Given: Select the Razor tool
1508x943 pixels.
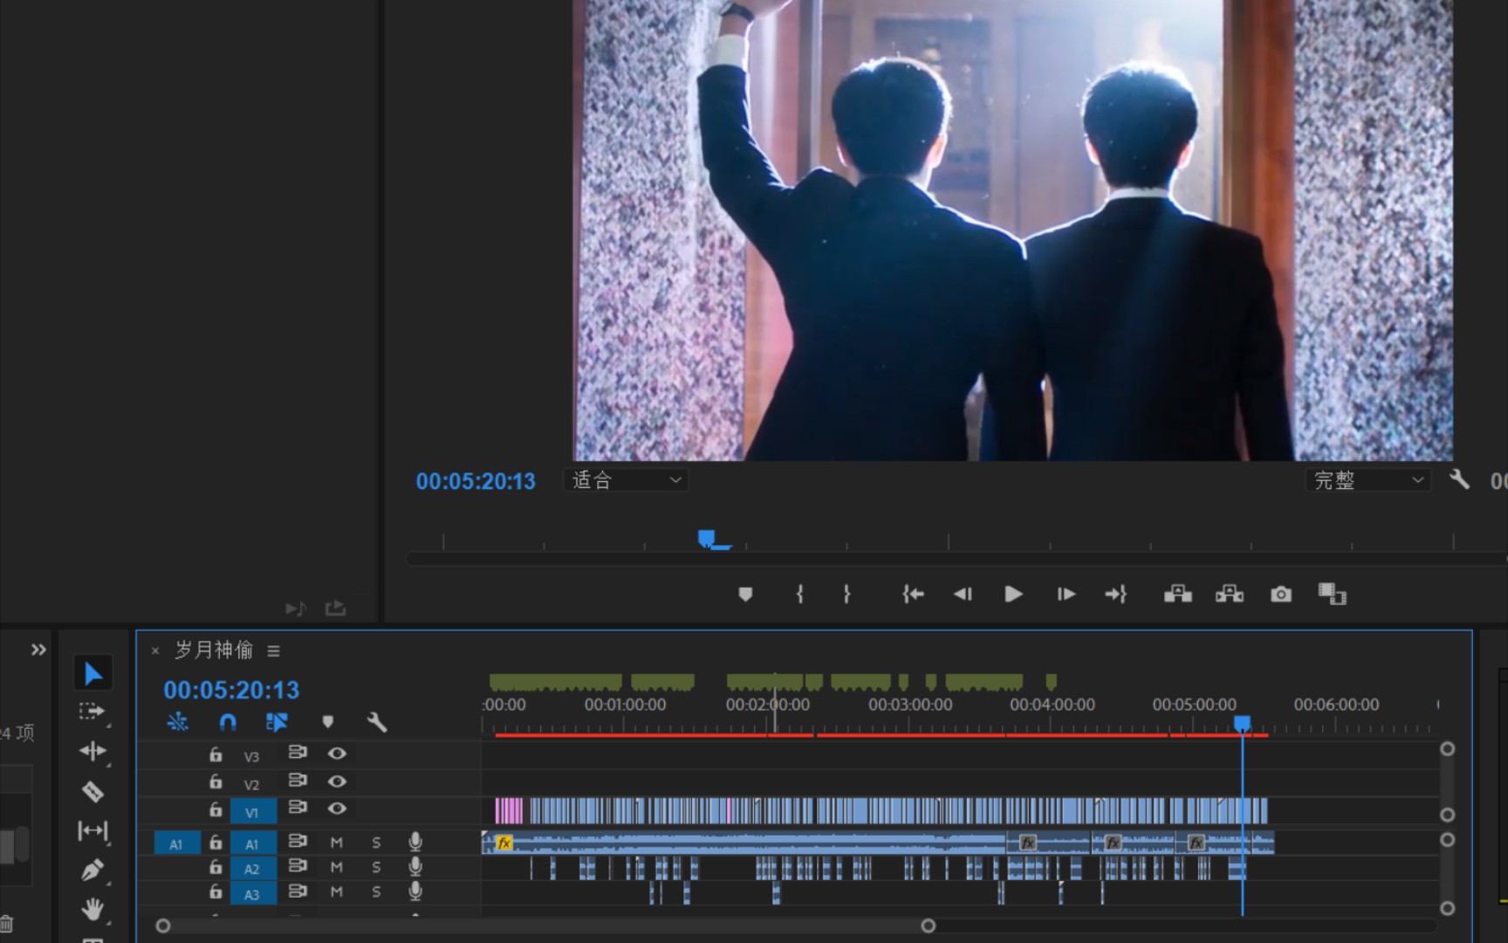Looking at the screenshot, I should tap(93, 792).
